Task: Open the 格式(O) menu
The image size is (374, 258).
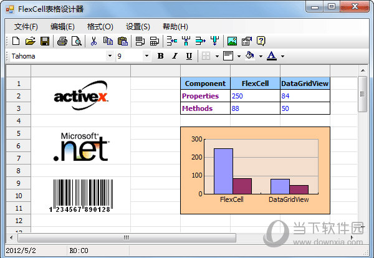Action: [100, 26]
